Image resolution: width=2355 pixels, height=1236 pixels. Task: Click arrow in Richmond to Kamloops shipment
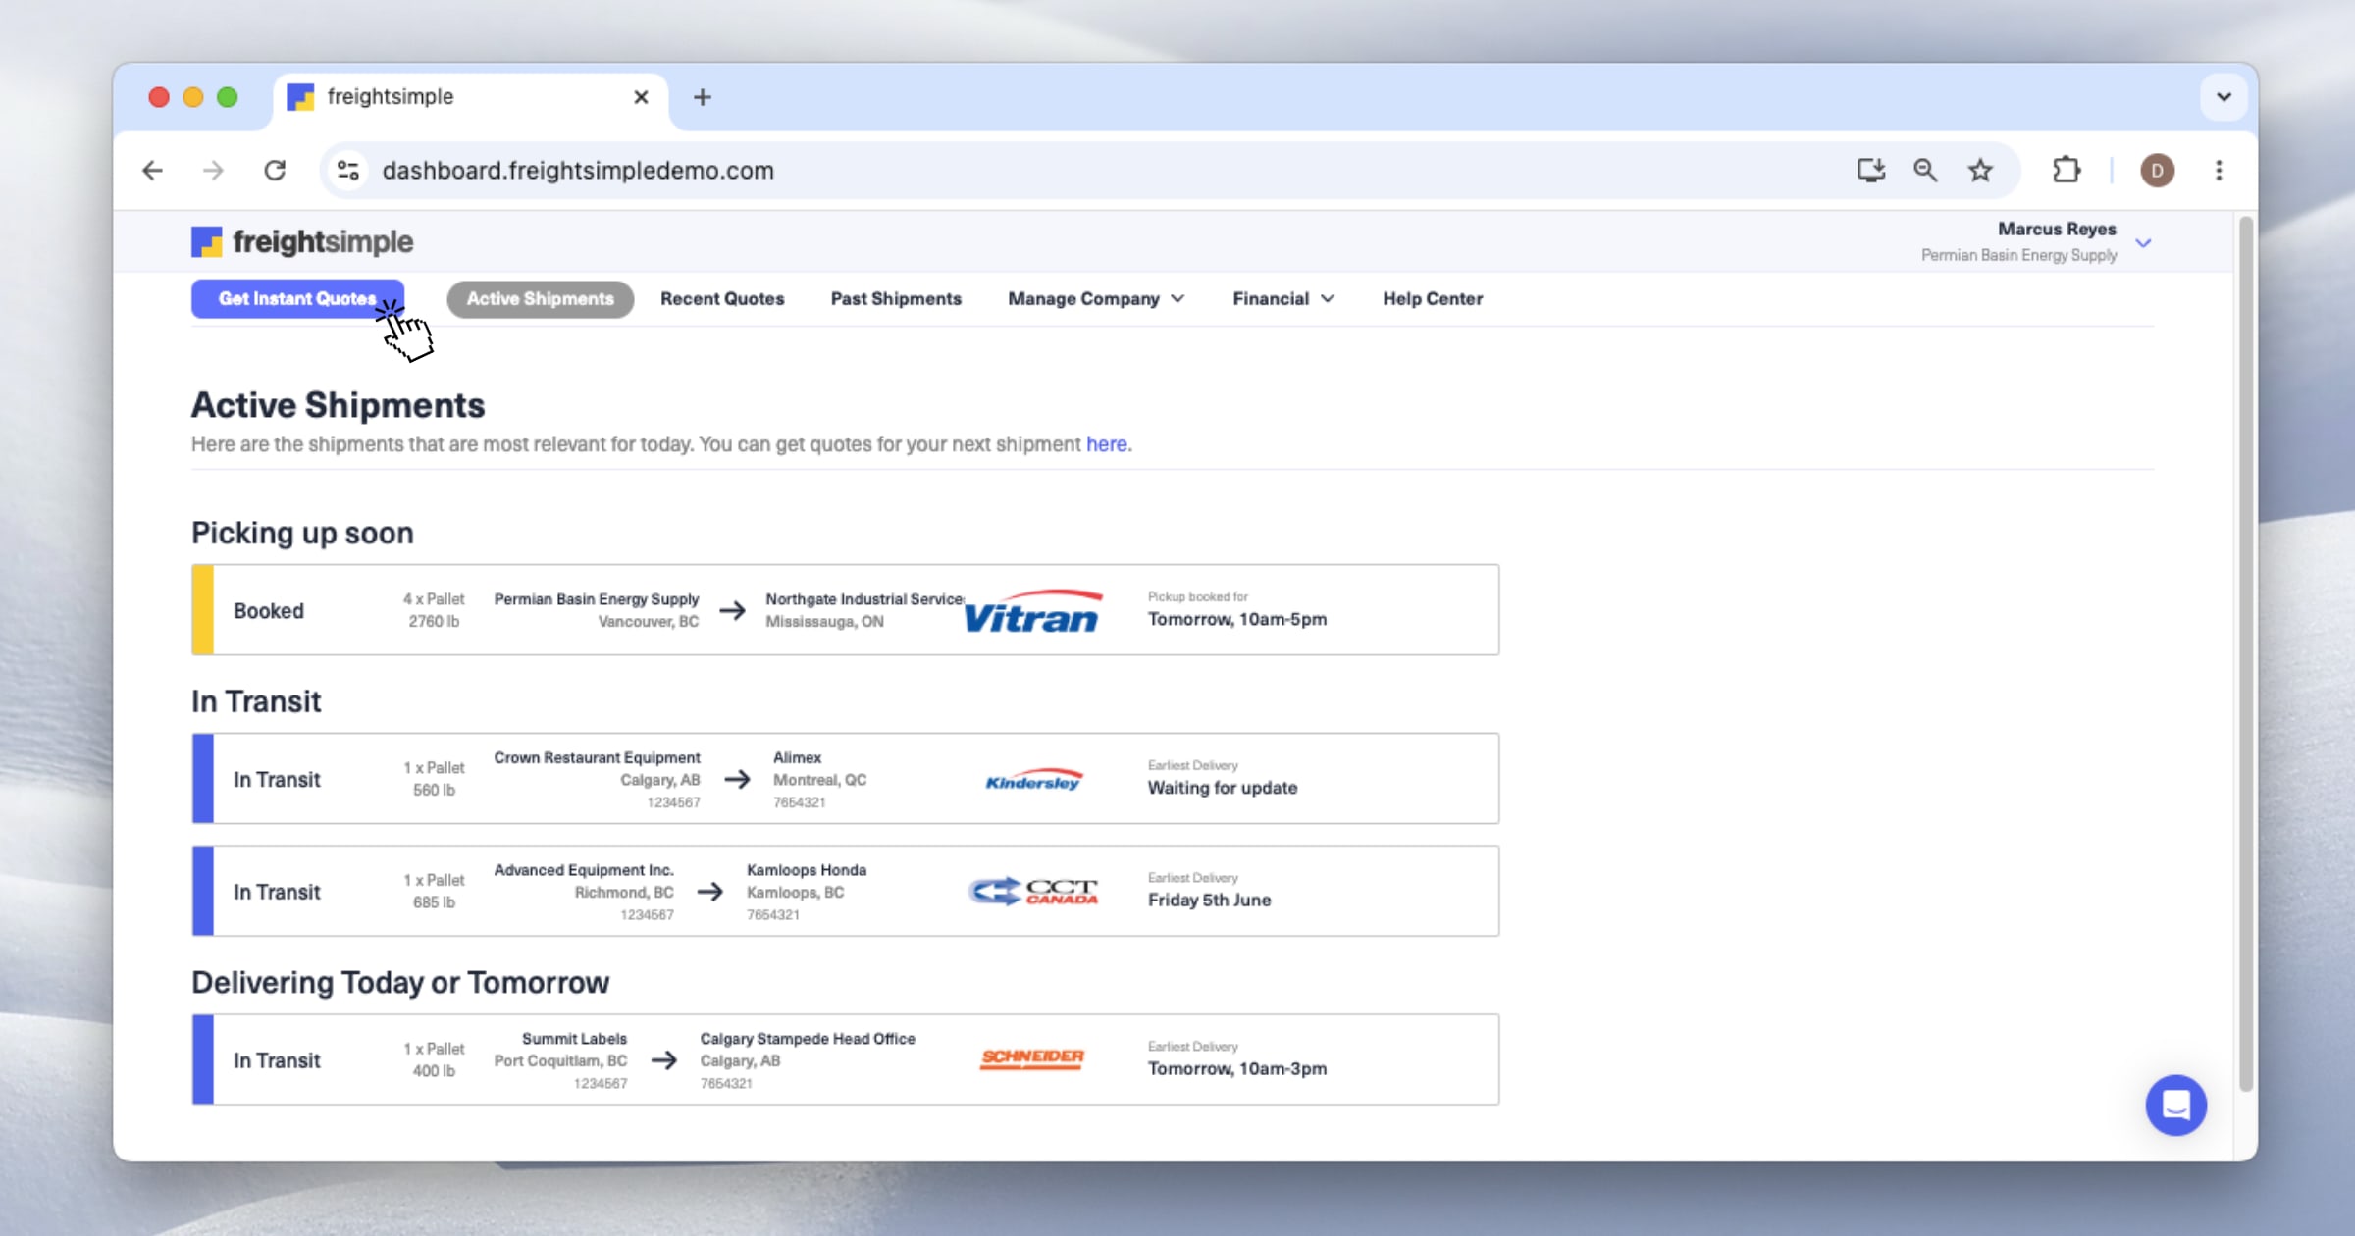tap(710, 892)
